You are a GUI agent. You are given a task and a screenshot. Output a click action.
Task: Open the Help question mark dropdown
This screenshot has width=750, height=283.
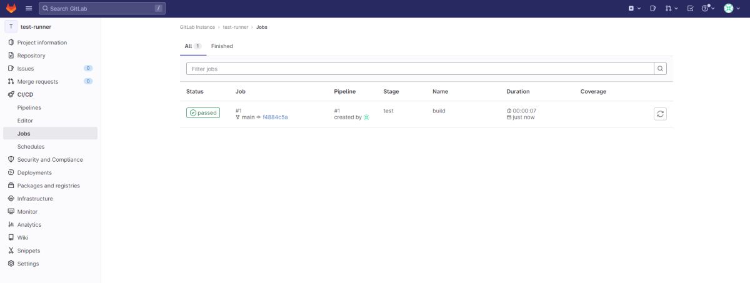coord(707,8)
